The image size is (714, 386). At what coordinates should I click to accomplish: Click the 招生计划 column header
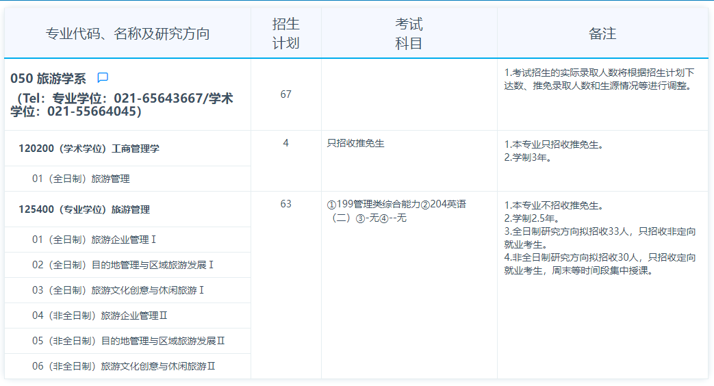(285, 34)
